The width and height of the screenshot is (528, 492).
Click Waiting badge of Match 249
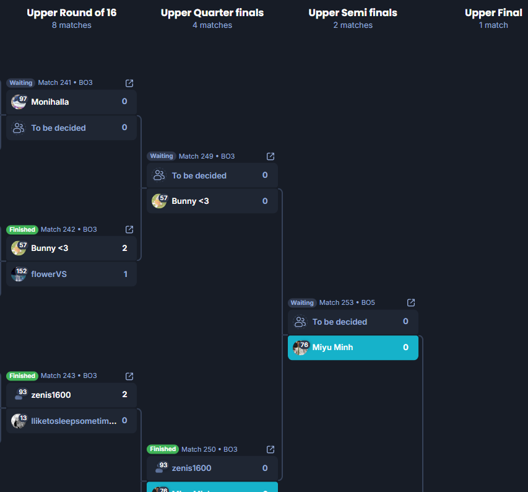[x=162, y=156]
